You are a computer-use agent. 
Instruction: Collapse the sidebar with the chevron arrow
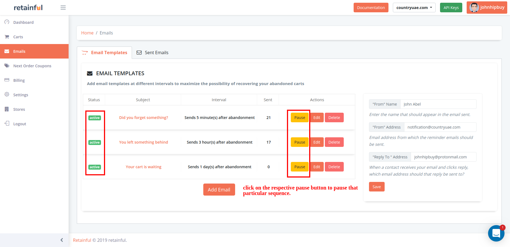[61, 240]
